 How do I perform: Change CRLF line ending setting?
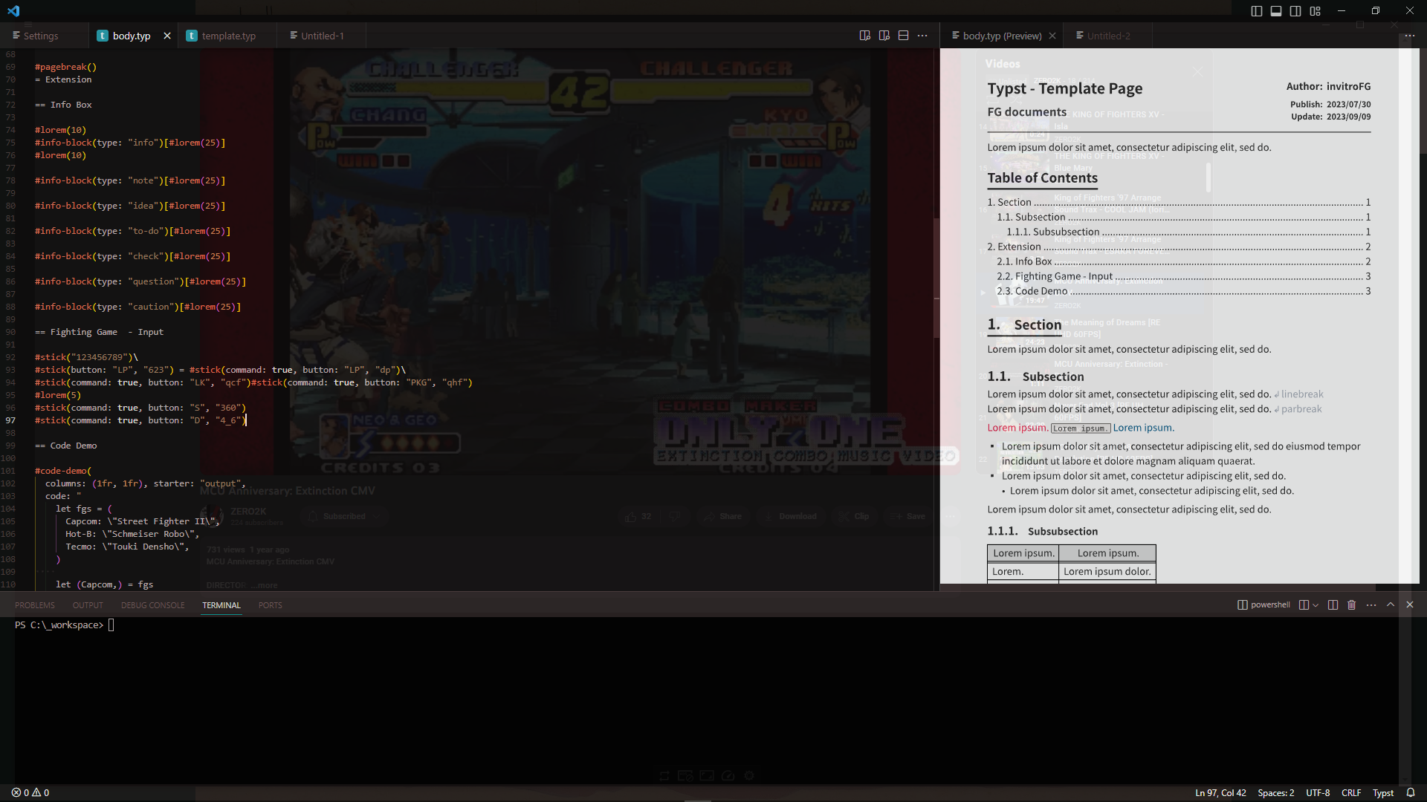coord(1350,792)
